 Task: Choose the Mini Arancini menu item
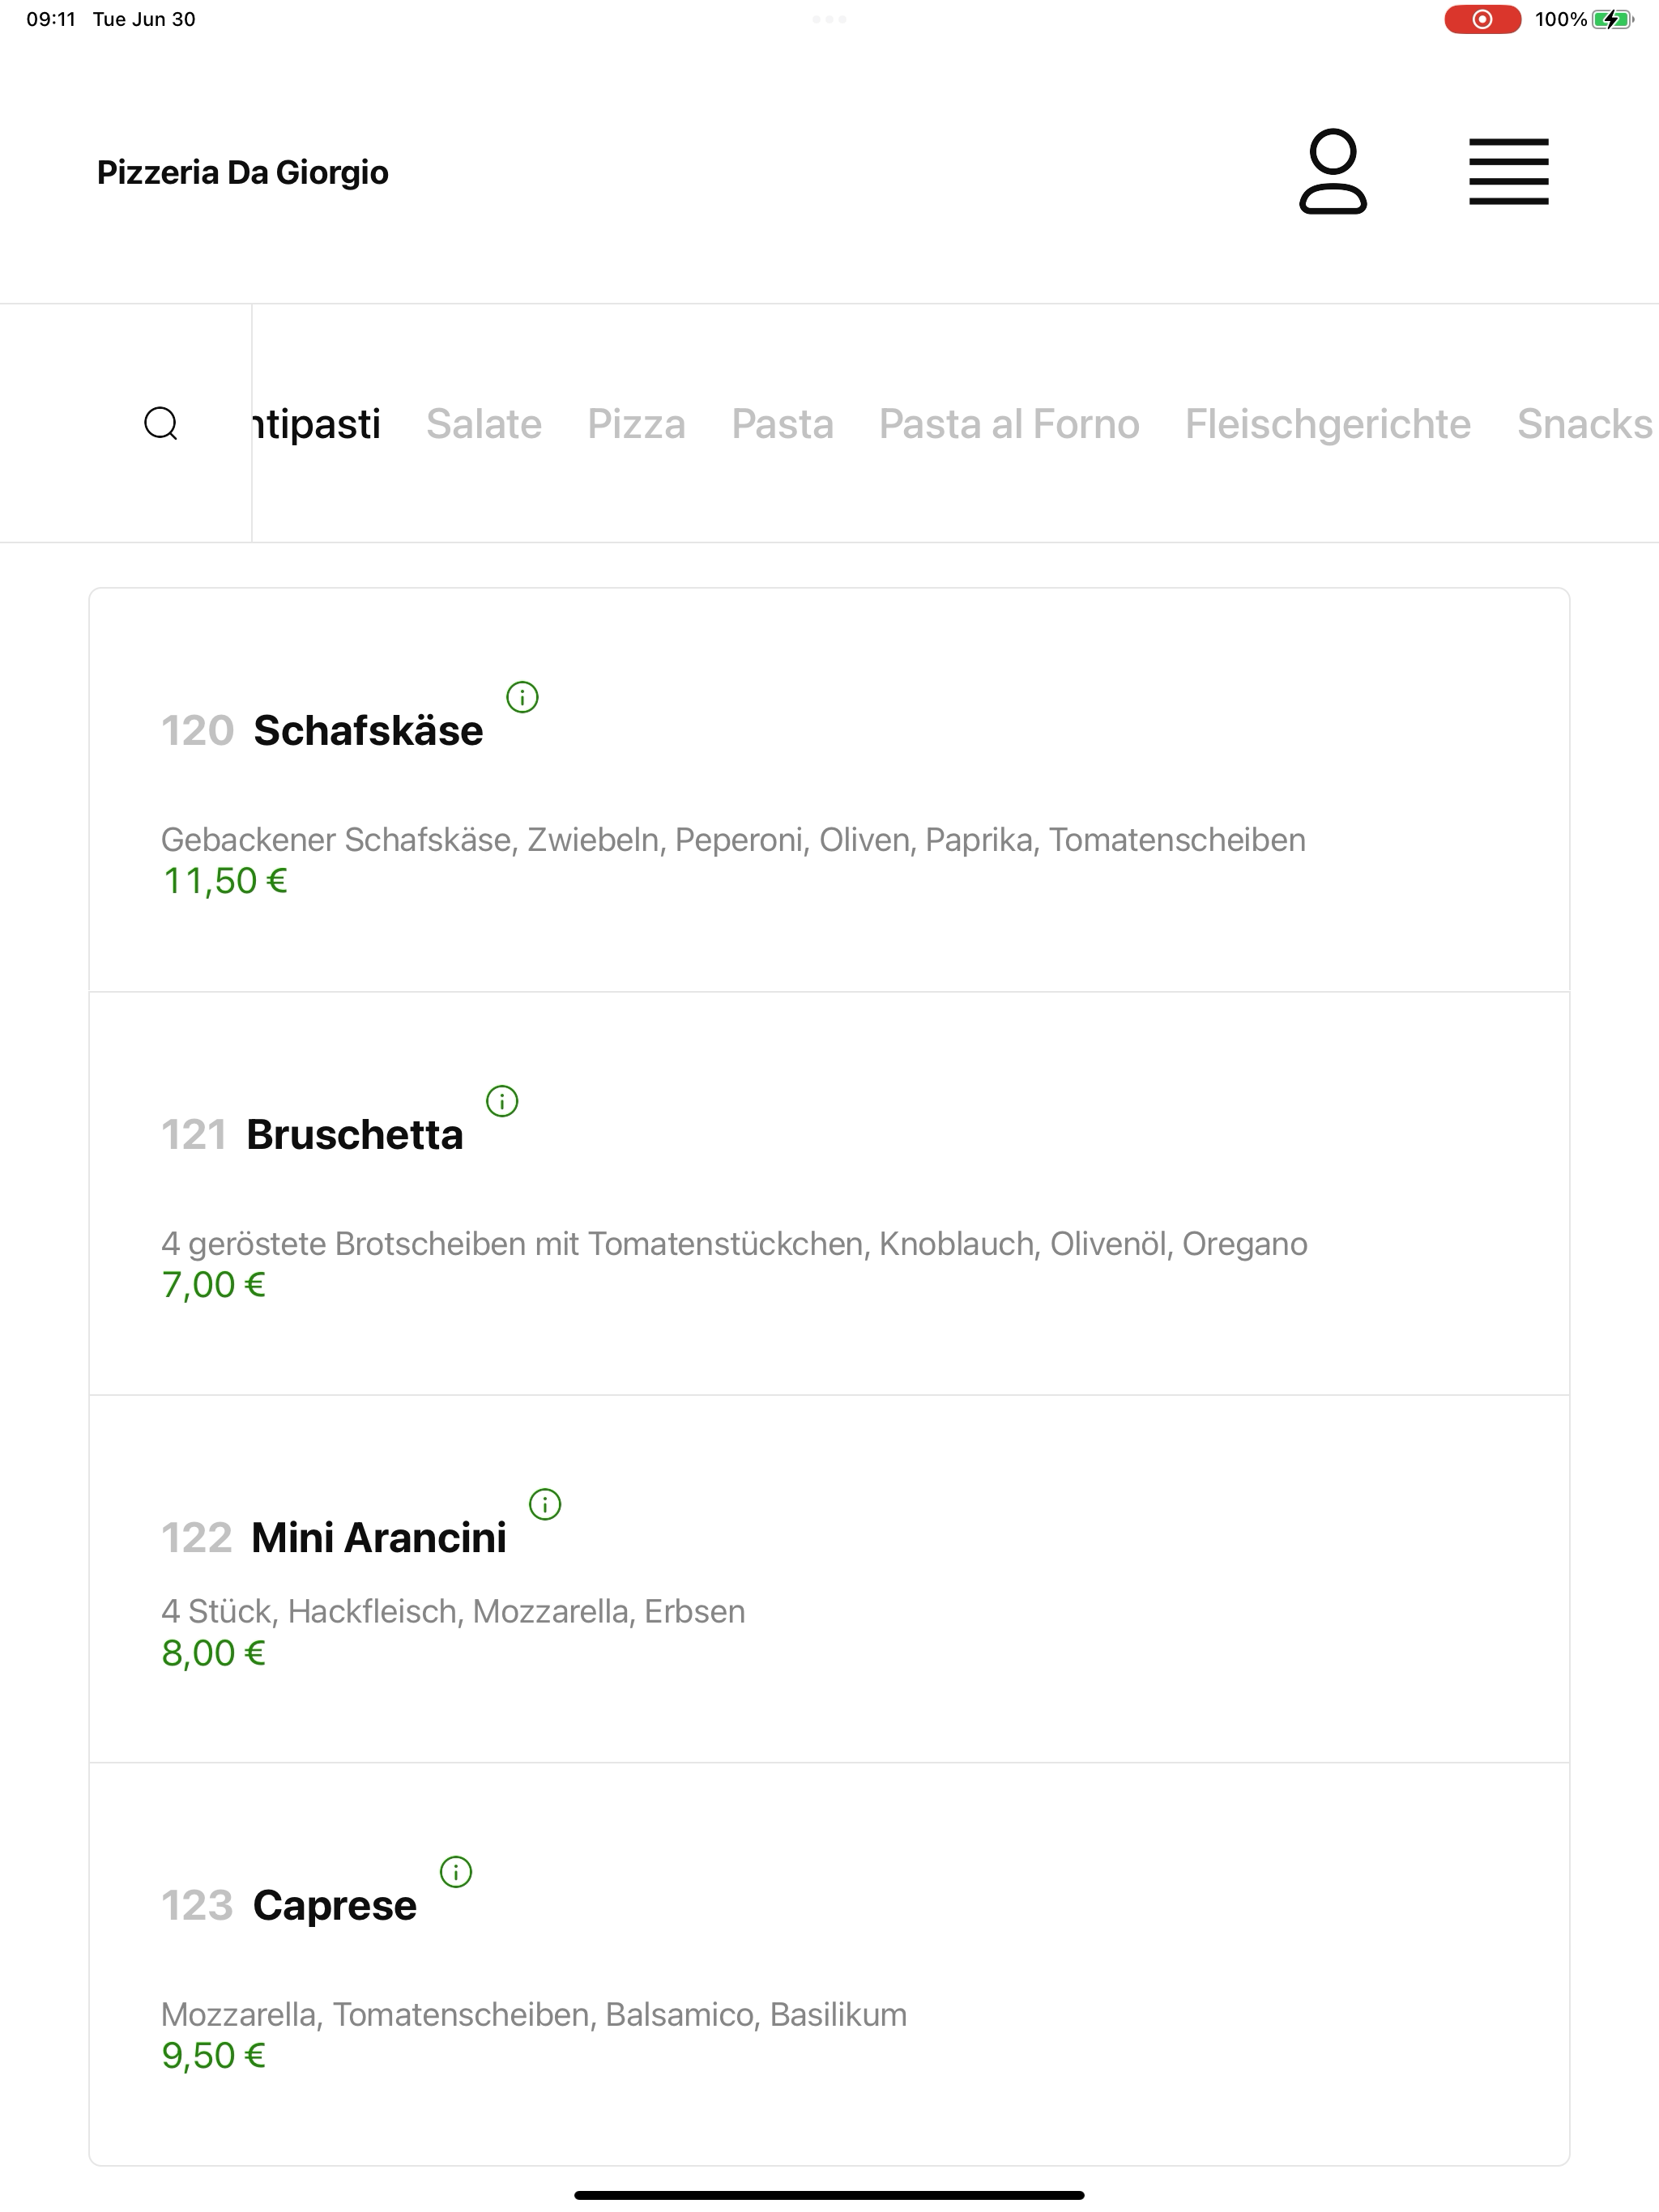[829, 1579]
